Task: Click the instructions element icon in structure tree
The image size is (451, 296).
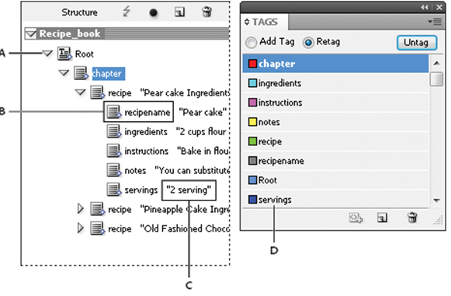Action: coord(114,151)
